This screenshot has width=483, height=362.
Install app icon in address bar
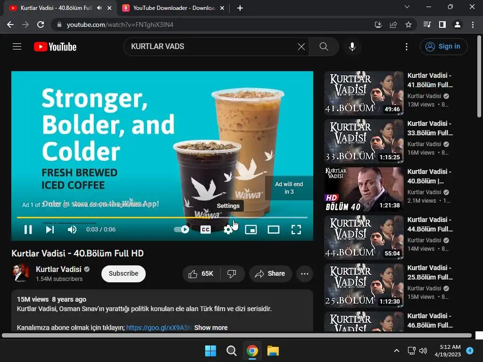[378, 25]
